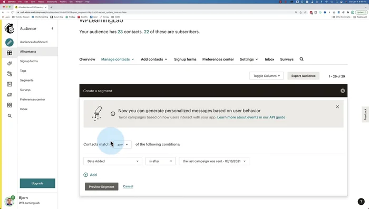Viewport: 369px width, 209px height.
Task: Open the any/all match dropdown
Action: tap(122, 145)
